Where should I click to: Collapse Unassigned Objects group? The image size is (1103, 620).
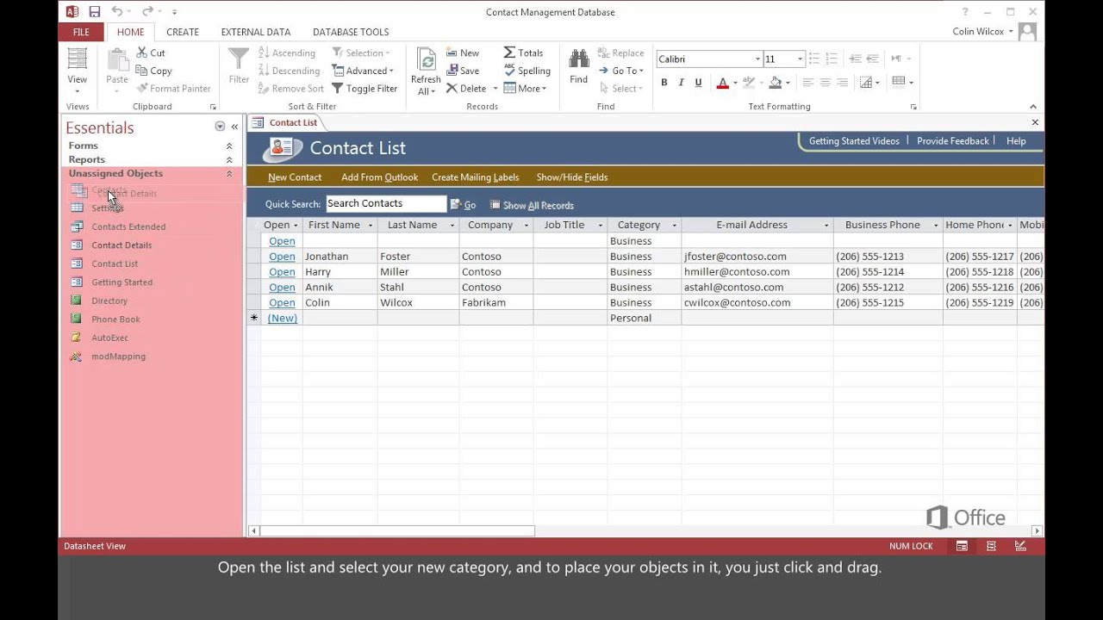pos(229,174)
